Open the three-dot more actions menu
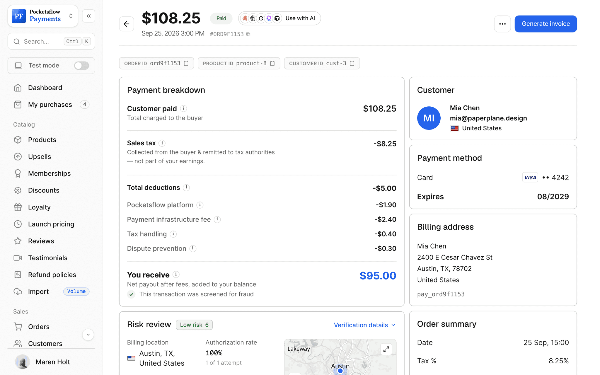Screen dimensions: 600x375 502,24
